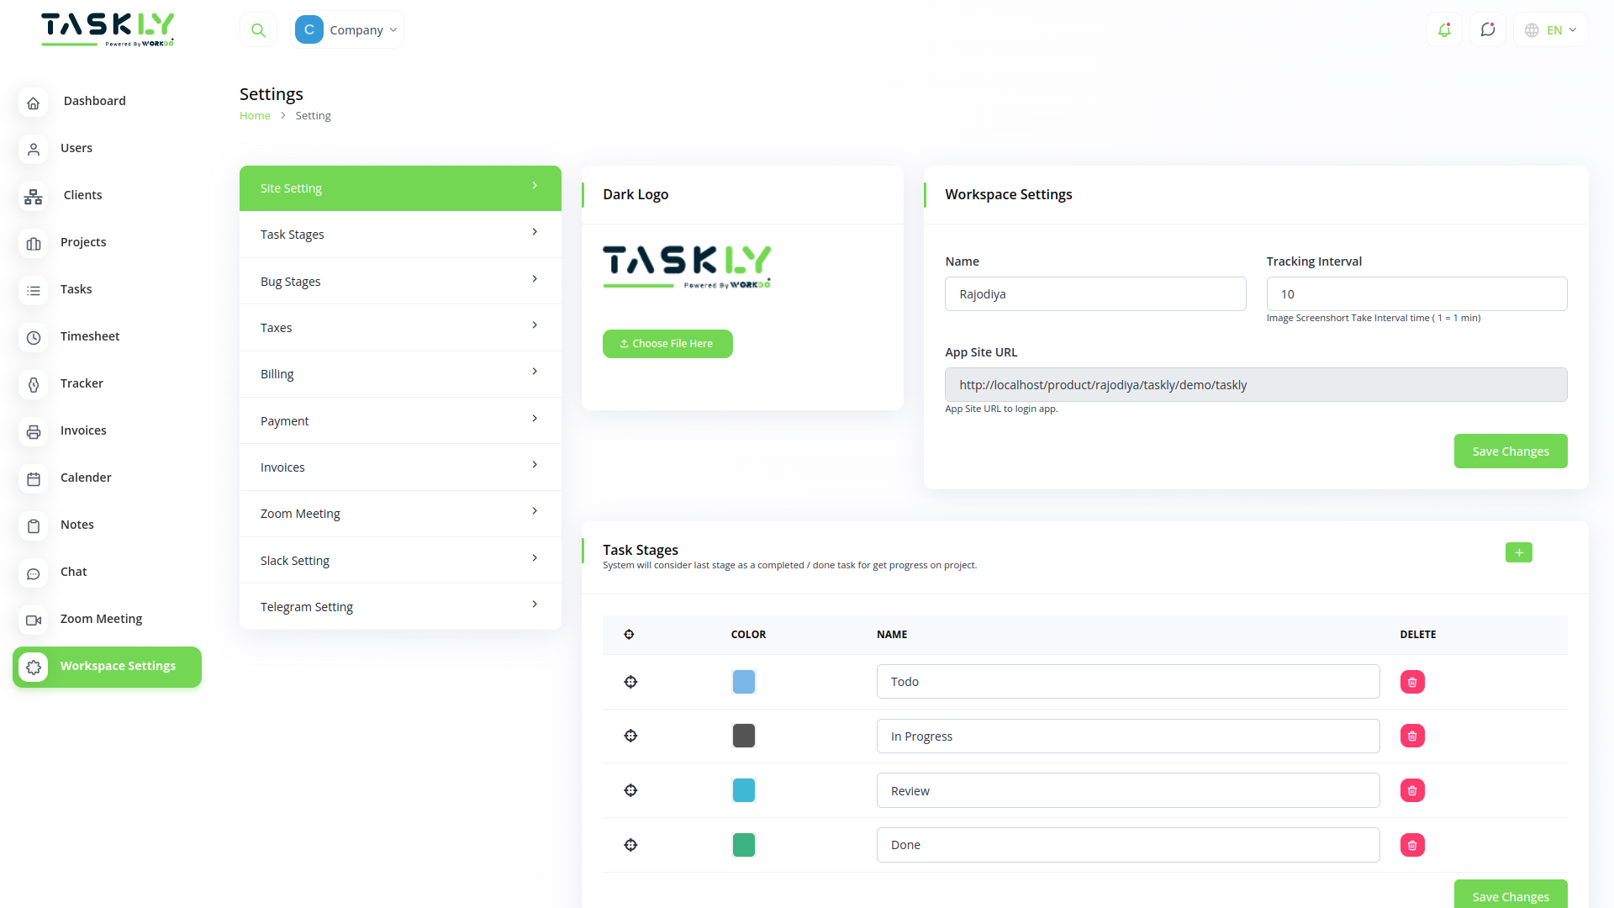Delete the Review stage using its trash icon
The height and width of the screenshot is (908, 1614).
1412,790
